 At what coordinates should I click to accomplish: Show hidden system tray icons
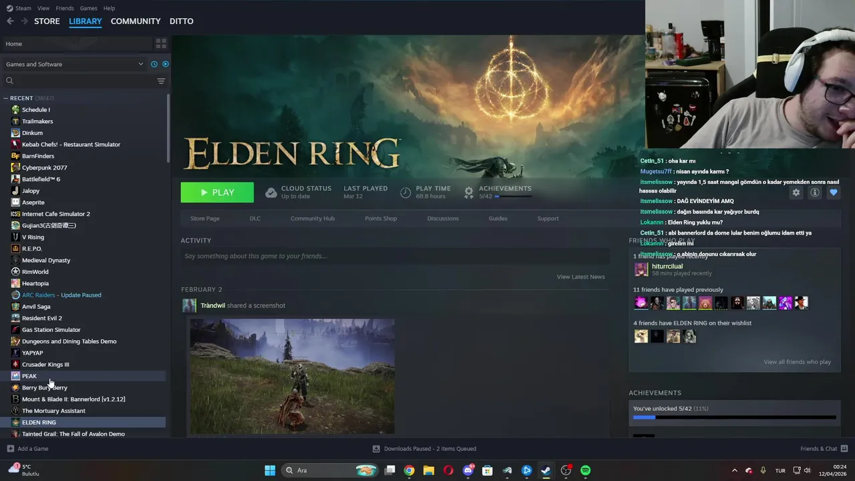point(735,470)
